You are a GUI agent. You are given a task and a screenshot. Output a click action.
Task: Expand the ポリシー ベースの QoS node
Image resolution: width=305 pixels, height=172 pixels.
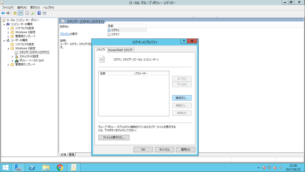pyautogui.click(x=13, y=61)
